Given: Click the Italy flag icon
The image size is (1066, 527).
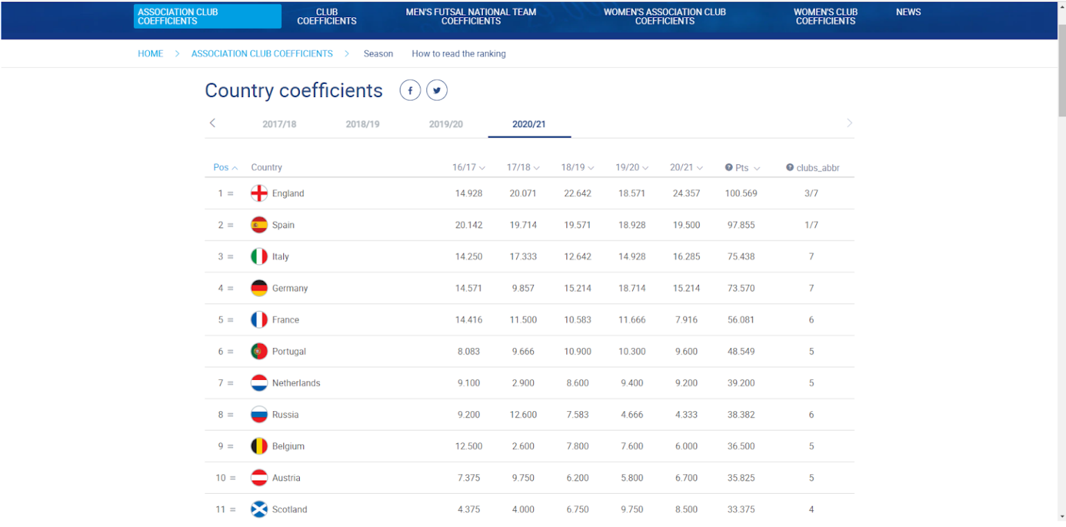Looking at the screenshot, I should (259, 257).
